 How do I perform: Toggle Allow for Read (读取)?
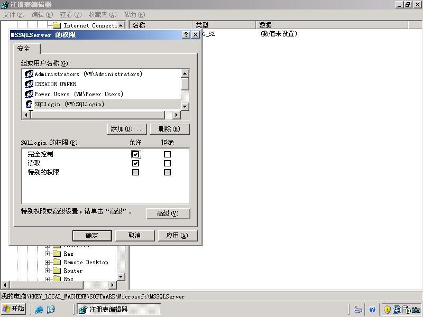click(135, 163)
